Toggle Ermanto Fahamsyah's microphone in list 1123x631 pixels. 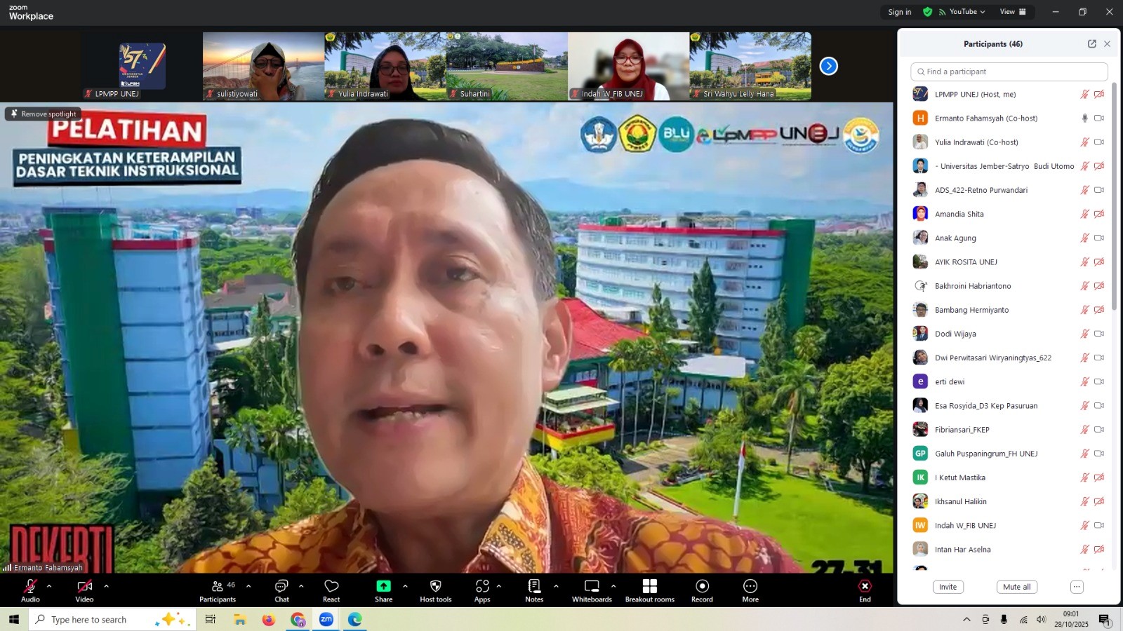click(1084, 118)
